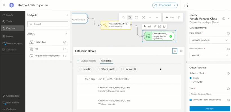
Task: Switch to the Run details tab
Action: [x=106, y=61]
